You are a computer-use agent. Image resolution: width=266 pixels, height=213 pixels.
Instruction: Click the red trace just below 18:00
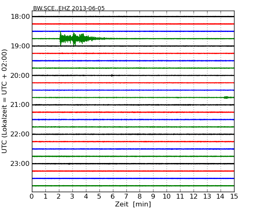tap(133, 24)
